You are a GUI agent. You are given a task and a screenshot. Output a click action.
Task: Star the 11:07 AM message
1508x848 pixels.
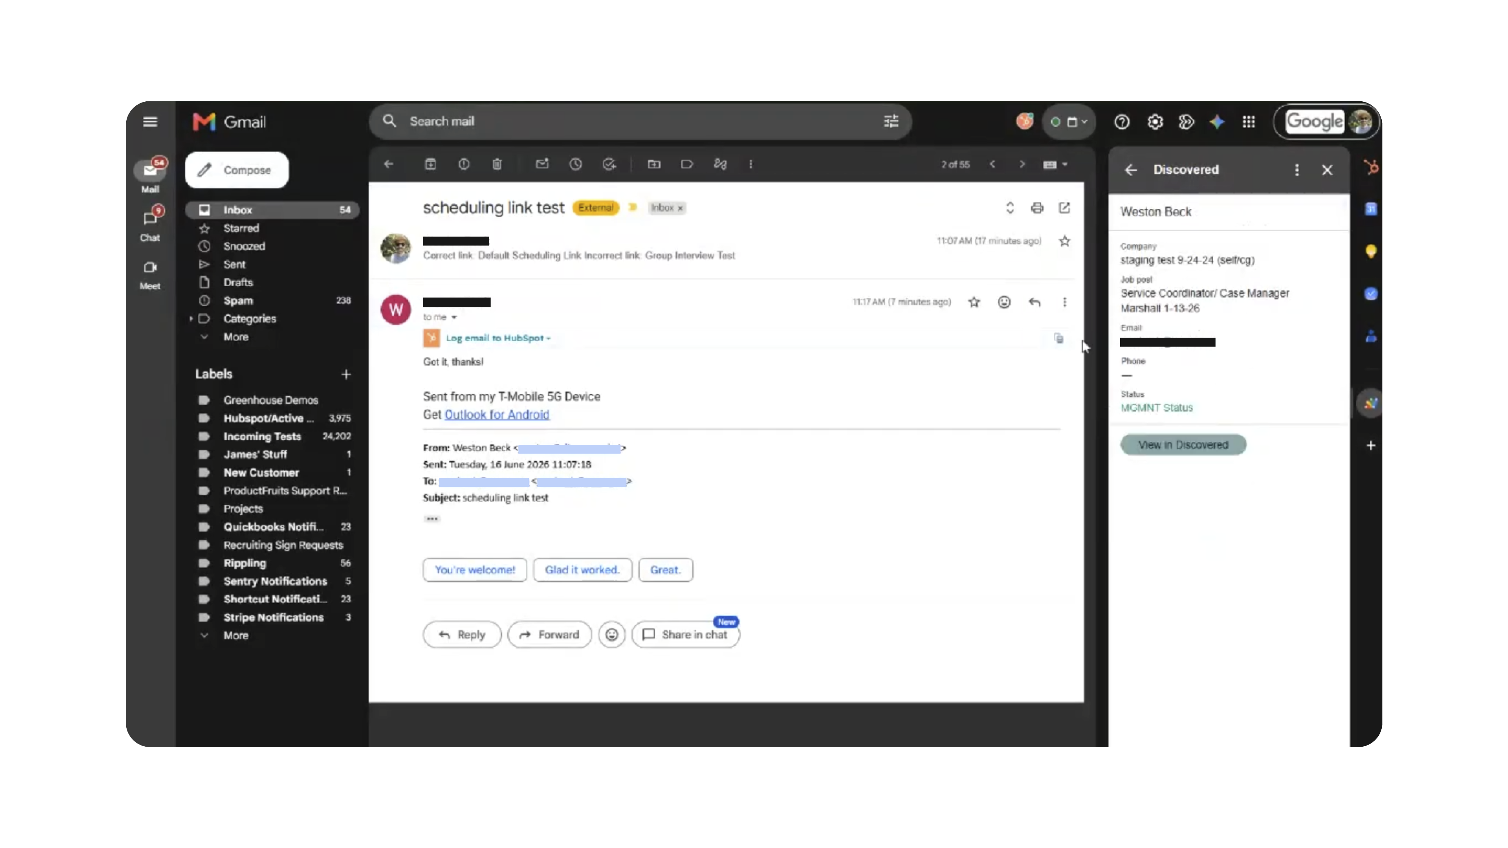pyautogui.click(x=1064, y=241)
